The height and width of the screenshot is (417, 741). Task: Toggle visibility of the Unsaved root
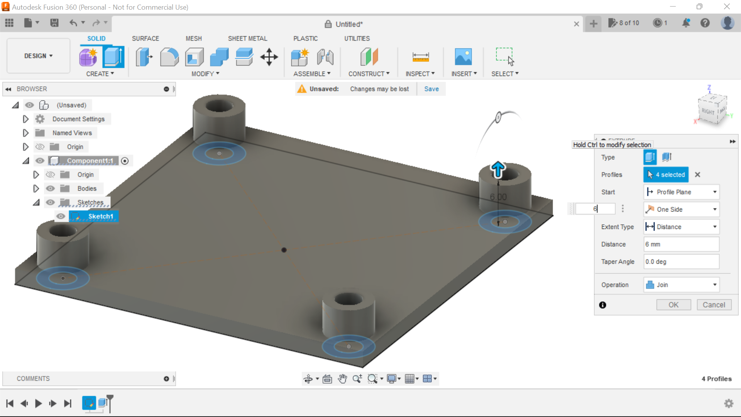pyautogui.click(x=29, y=105)
